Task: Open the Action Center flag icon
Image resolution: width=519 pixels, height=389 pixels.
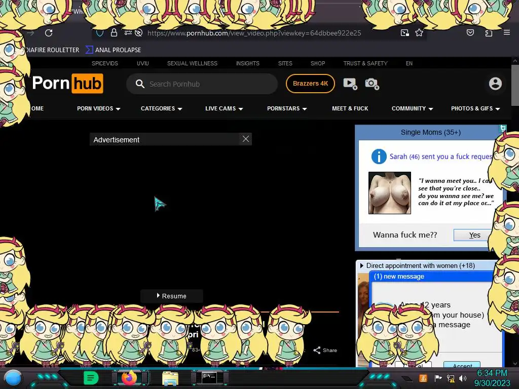Action: [438, 378]
